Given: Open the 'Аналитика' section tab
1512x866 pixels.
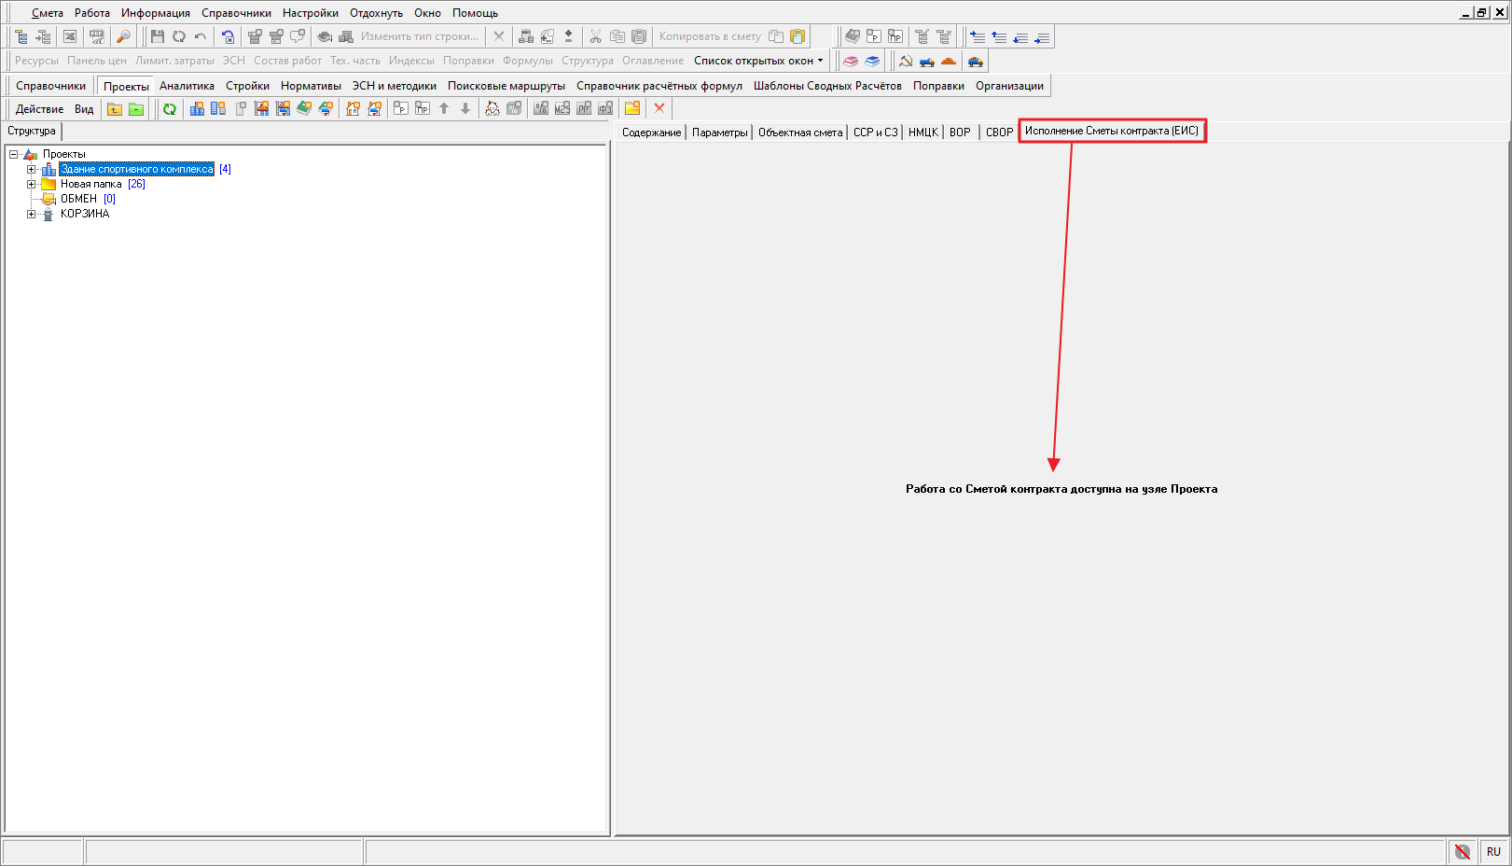Looking at the screenshot, I should click(187, 86).
